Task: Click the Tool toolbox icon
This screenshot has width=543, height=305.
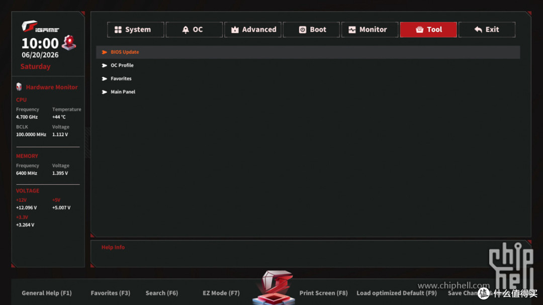Action: [x=419, y=30]
